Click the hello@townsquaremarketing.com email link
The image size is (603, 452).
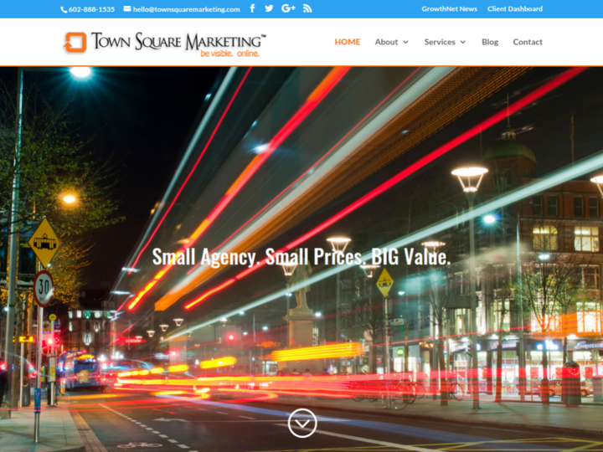(186, 9)
